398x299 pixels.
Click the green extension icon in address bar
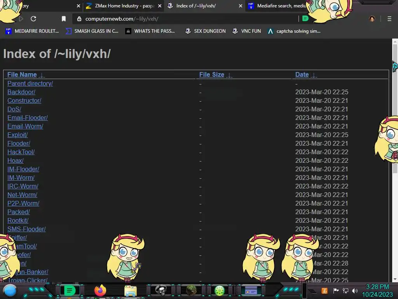pyautogui.click(x=305, y=19)
